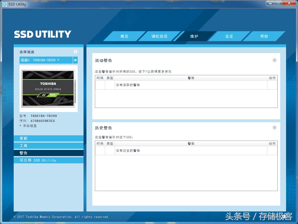This screenshot has height=224, width=298.
Task: Open the 帮助 tab
Action: click(x=264, y=36)
